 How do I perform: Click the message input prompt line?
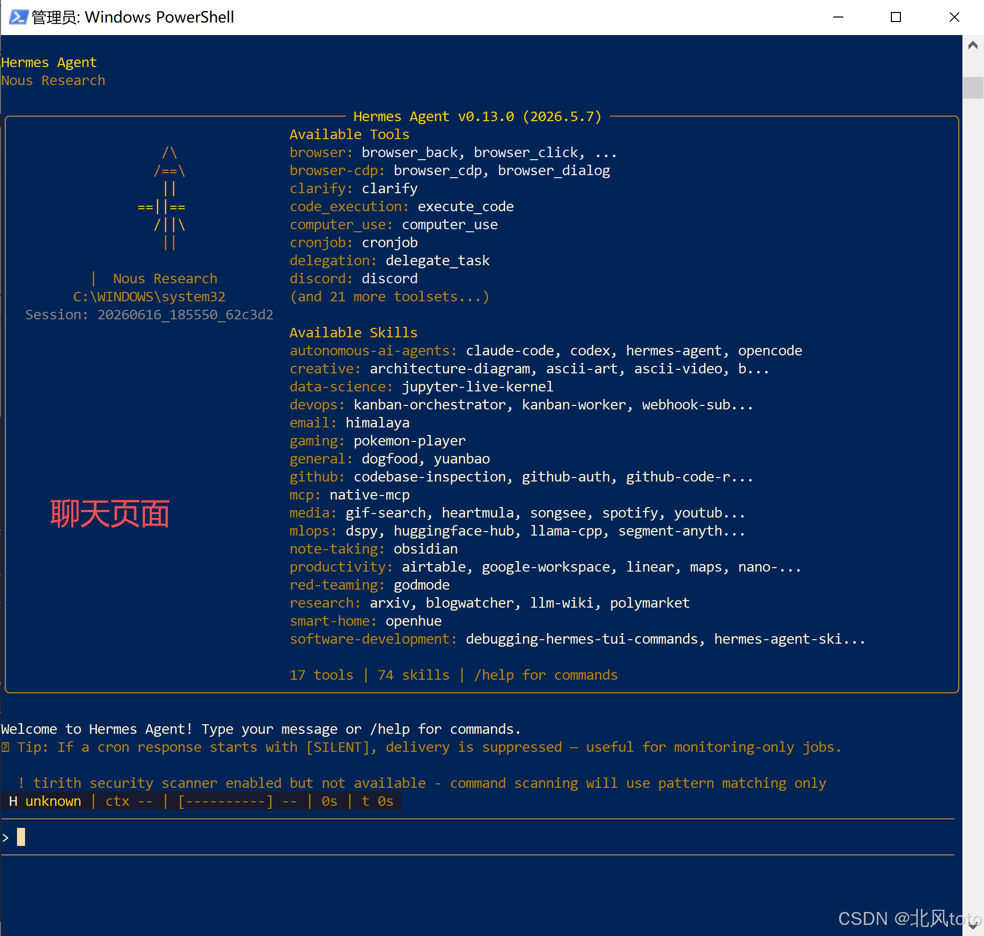click(478, 837)
